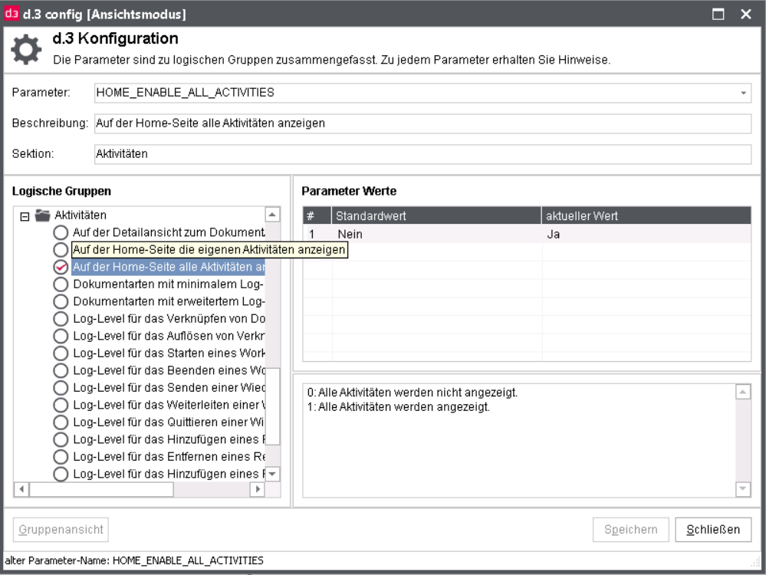Click the 'Nein' default value cell

click(x=436, y=234)
